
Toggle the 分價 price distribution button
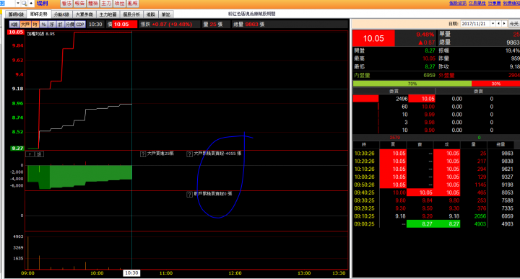[69, 25]
